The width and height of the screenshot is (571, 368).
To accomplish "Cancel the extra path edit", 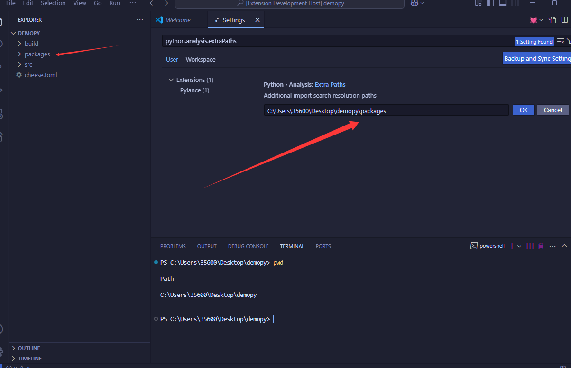I will (x=553, y=110).
